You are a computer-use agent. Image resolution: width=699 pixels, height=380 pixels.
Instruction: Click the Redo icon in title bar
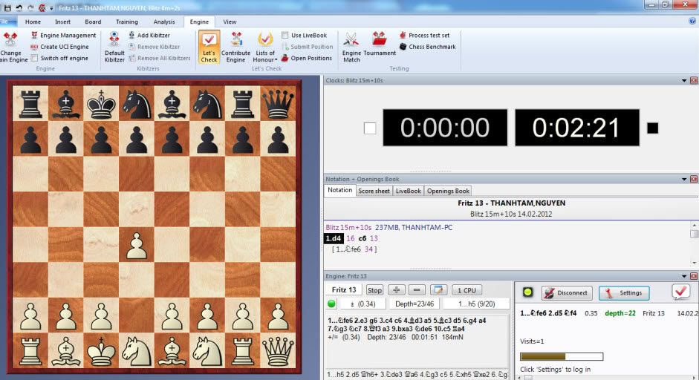pyautogui.click(x=30, y=8)
